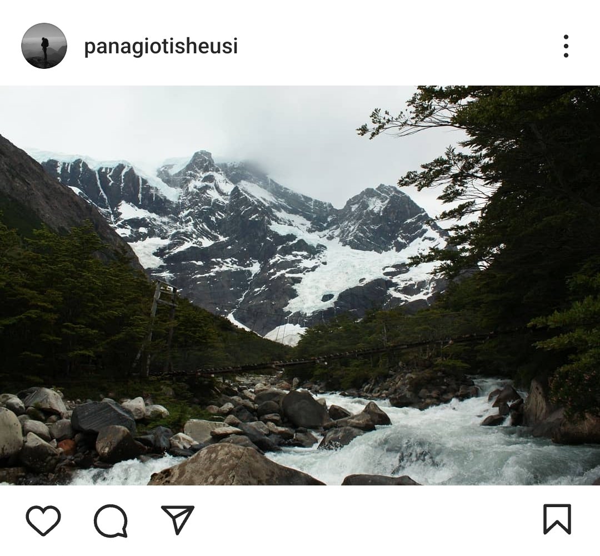Screen dimensions: 600x556
Task: Select the circular profile thumbnail at top
Action: coord(44,46)
